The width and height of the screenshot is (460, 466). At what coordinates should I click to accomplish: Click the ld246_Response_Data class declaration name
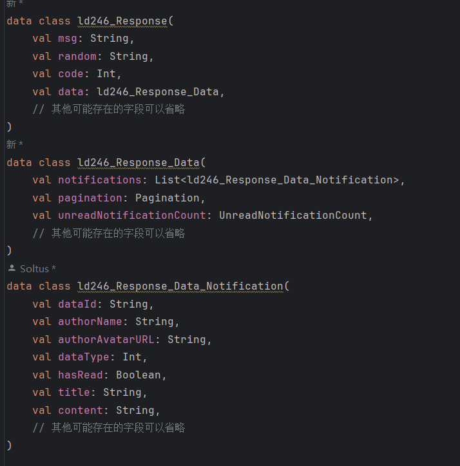pos(139,162)
